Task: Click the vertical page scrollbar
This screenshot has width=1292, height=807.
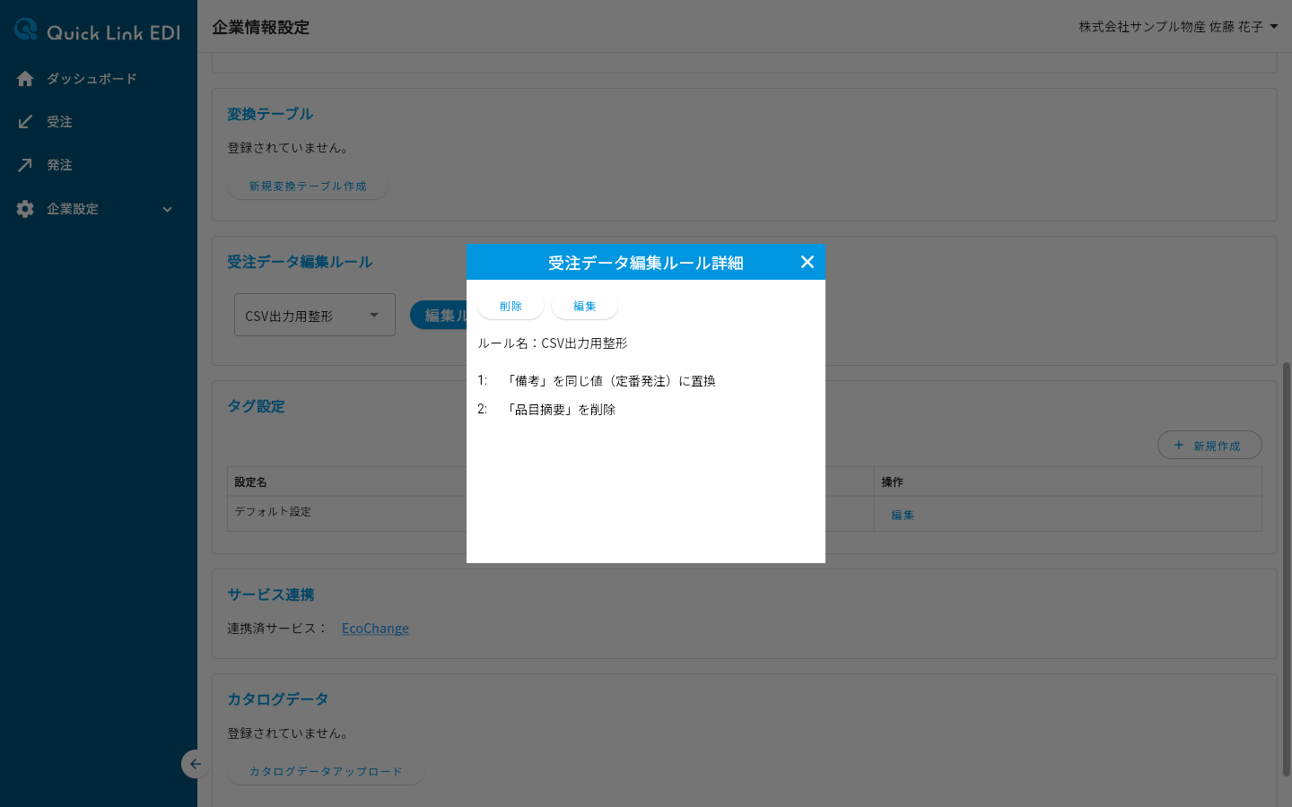Action: pos(1287,568)
